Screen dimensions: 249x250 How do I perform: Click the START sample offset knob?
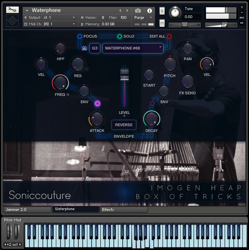[x=148, y=75]
